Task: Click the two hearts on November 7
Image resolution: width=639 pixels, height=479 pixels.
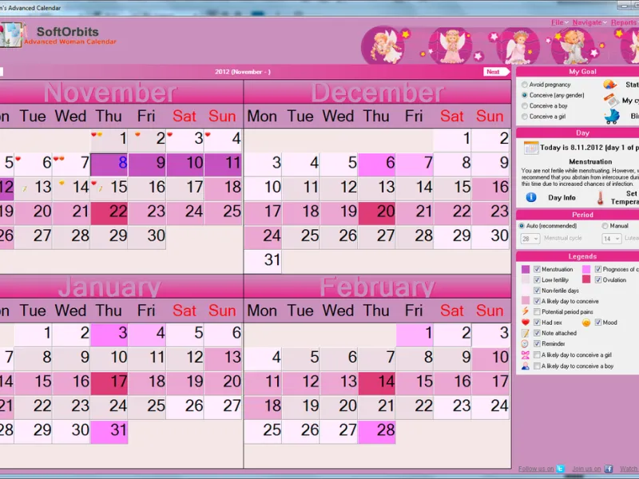Action: (58, 158)
